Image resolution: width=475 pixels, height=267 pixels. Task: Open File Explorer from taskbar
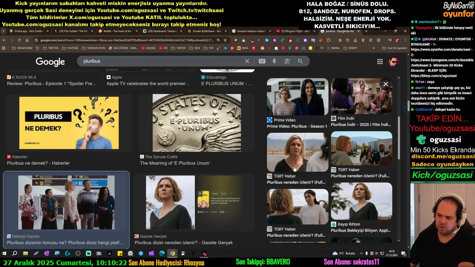[x=25, y=254]
